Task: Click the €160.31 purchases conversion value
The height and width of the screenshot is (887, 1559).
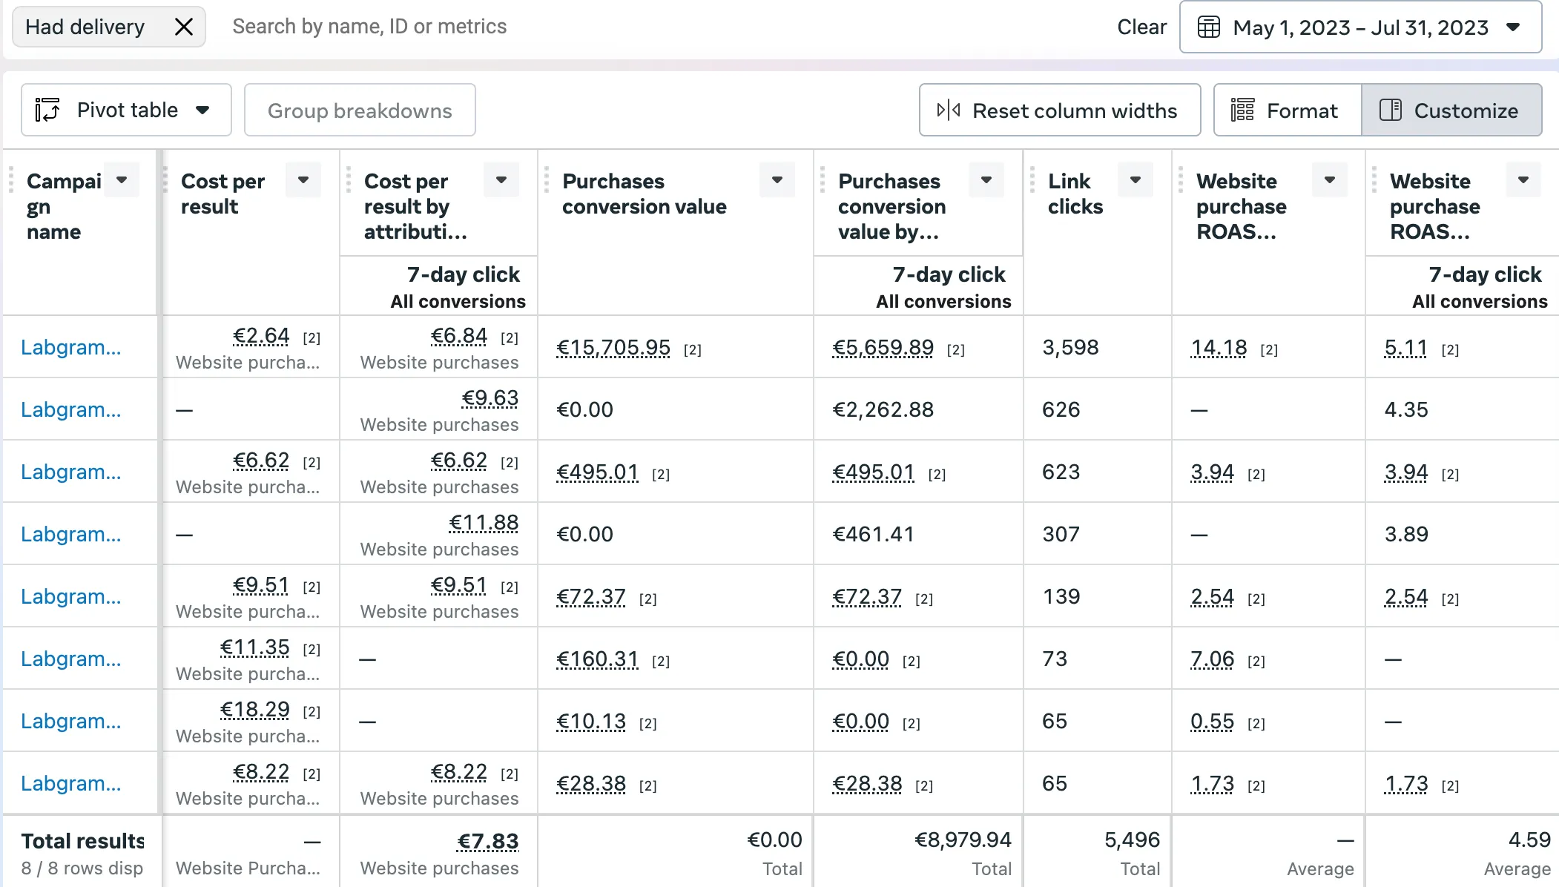Action: pos(597,659)
